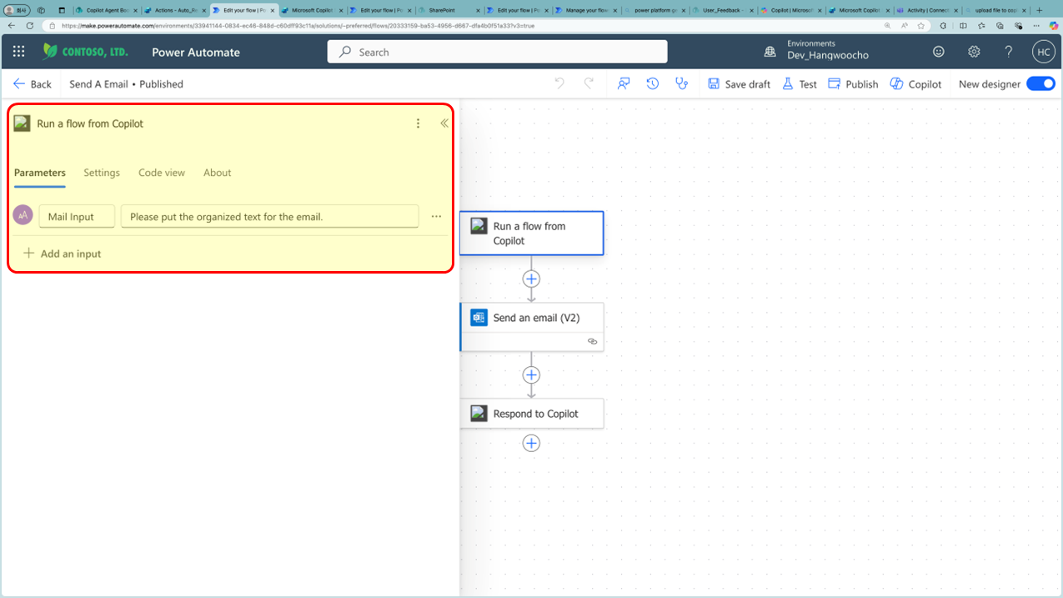Click the Test button
Viewport: 1063px width, 598px height.
799,84
